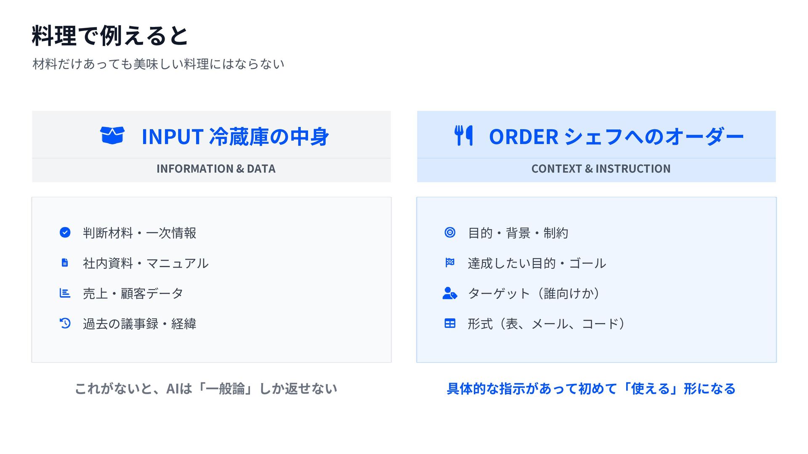Screen dimensions: 808x454
Task: Click the target bullseye icon beside 目的
Action: click(450, 232)
